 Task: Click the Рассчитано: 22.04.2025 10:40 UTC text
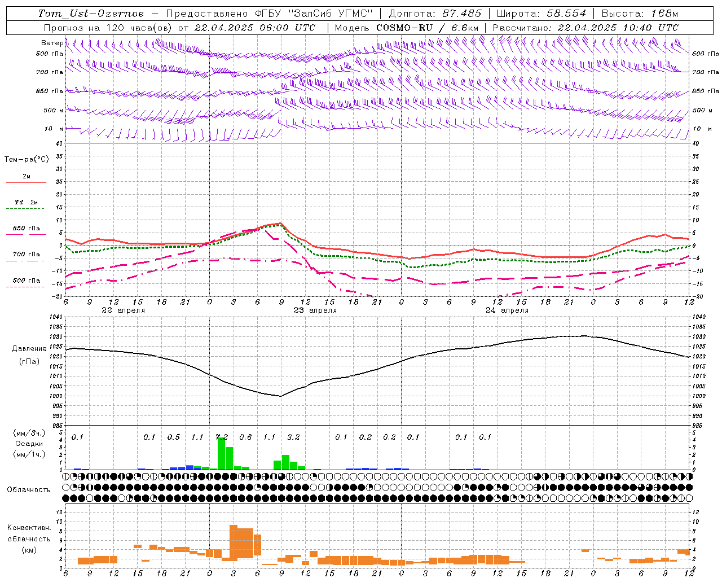(x=585, y=28)
